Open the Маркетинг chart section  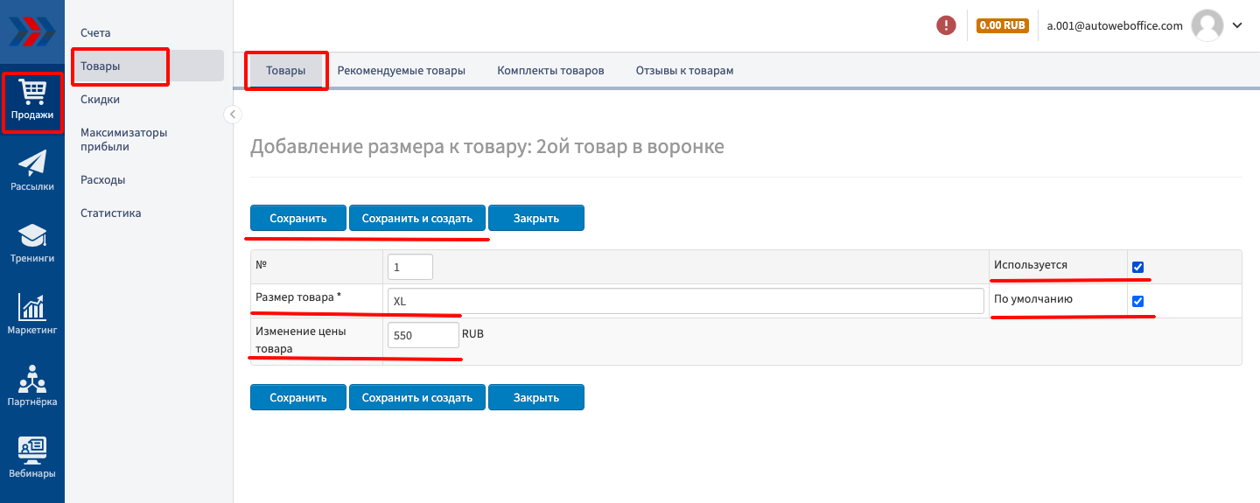(32, 315)
